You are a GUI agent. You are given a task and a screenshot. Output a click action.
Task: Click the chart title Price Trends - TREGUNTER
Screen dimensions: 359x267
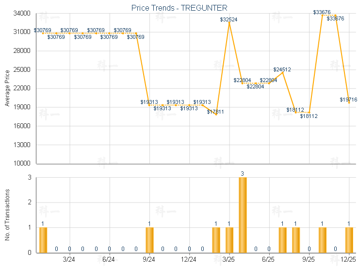(179, 8)
